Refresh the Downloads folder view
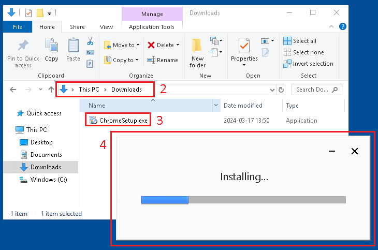The image size is (378, 250). tap(281, 90)
